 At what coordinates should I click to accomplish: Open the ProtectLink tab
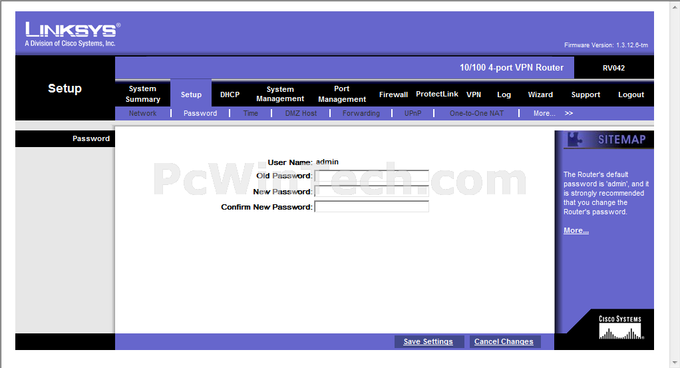pos(436,94)
